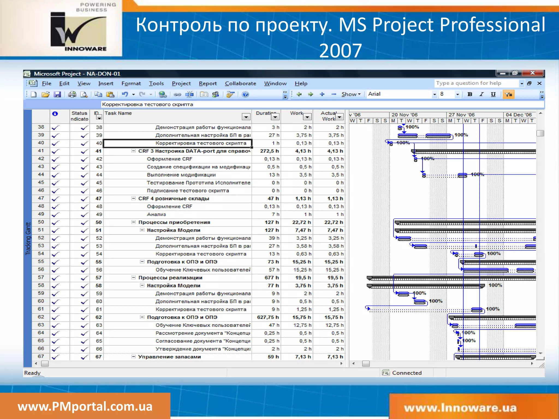Toggle the AutoFilter button
The height and width of the screenshot is (419, 559).
click(508, 94)
